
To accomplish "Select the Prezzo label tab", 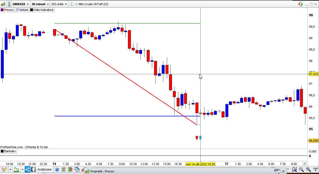I will click(7, 10).
